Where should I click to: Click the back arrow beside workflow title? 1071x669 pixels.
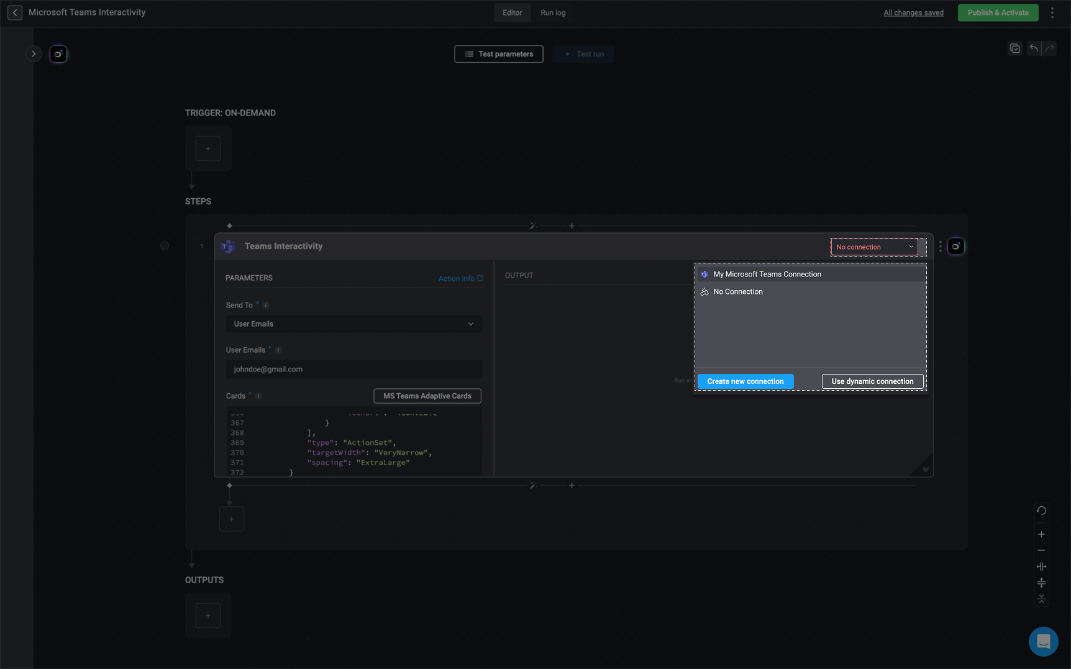(15, 12)
